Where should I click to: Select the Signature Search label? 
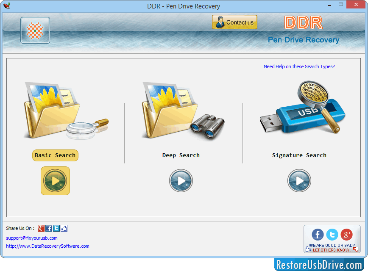tap(299, 155)
